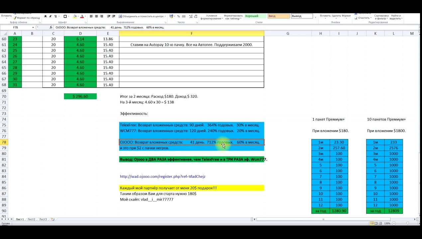Apply percent style
Image resolution: width=422 pixels, height=239 pixels.
[178, 16]
